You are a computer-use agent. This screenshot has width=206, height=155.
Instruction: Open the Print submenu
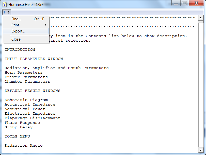click(26, 25)
